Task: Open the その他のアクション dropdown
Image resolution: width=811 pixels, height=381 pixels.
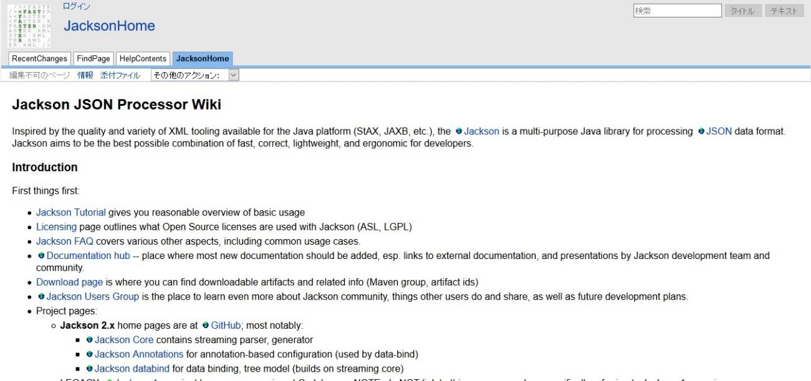Action: tap(195, 75)
